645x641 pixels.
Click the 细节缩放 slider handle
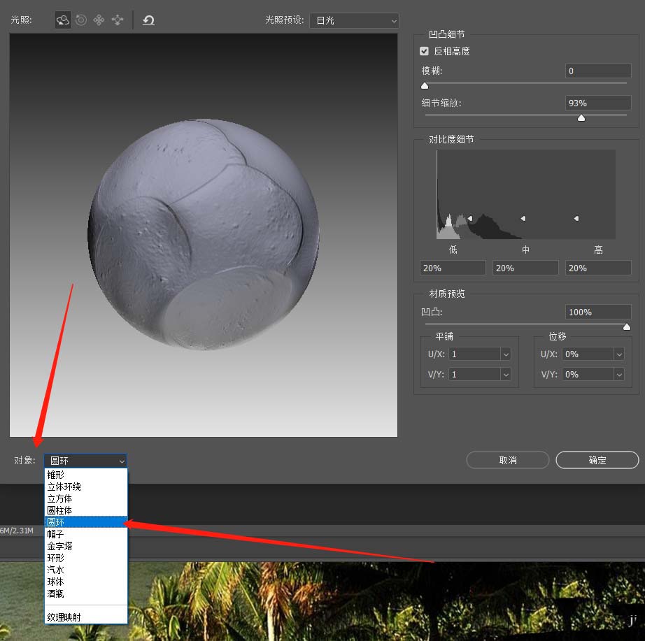click(581, 118)
